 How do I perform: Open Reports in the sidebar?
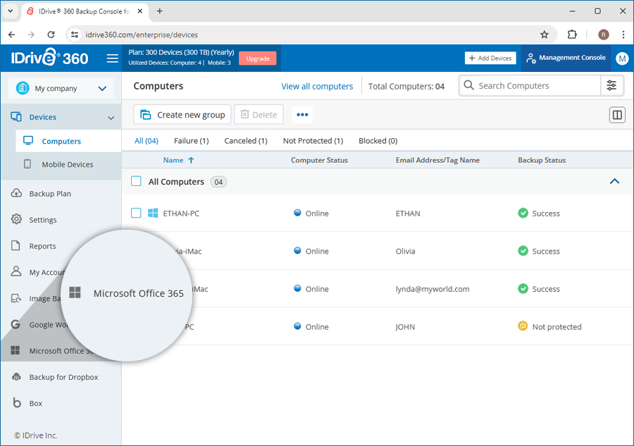[42, 246]
